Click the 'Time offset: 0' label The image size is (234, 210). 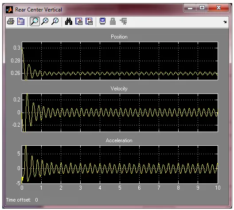[x=22, y=200]
